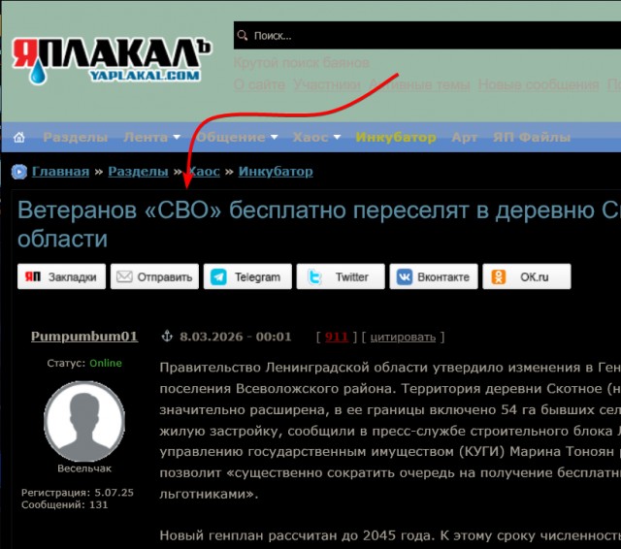Expand the Лента dropdown menu
The width and height of the screenshot is (621, 549).
pyautogui.click(x=152, y=138)
